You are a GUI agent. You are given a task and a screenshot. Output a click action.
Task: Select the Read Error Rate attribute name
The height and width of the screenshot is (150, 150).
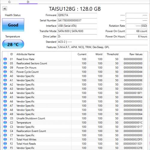(x=25, y=59)
